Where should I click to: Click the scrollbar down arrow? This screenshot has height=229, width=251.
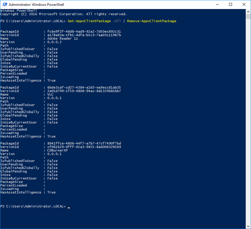248,226
